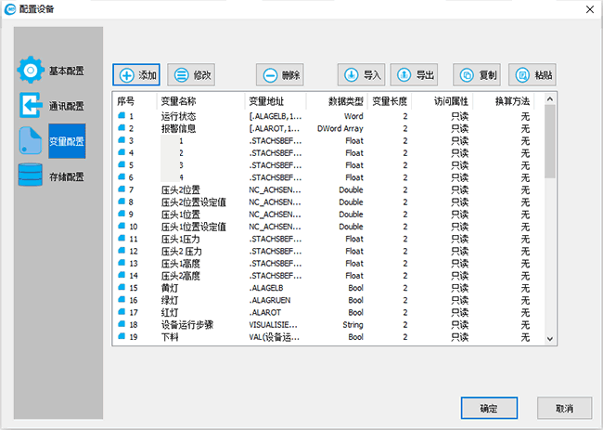Click the 导出 export icon button
Image resolution: width=603 pixels, height=430 pixels.
point(414,75)
